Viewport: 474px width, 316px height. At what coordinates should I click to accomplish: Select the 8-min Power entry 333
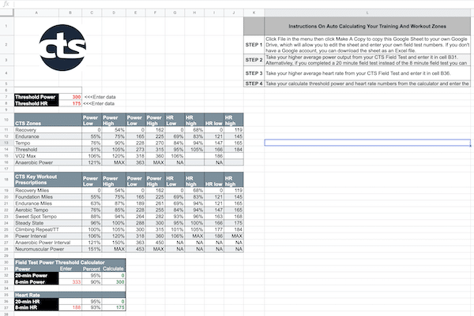[x=70, y=282]
